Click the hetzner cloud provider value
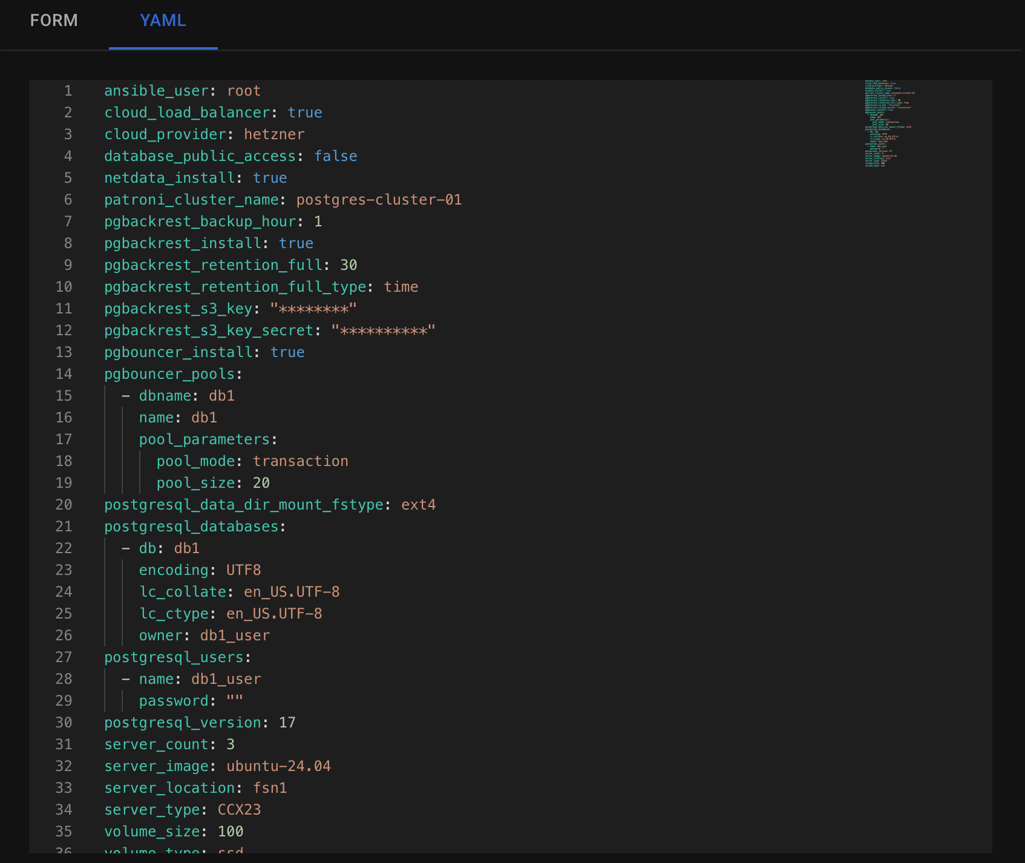Screen dimensions: 1025x863 click(x=274, y=134)
